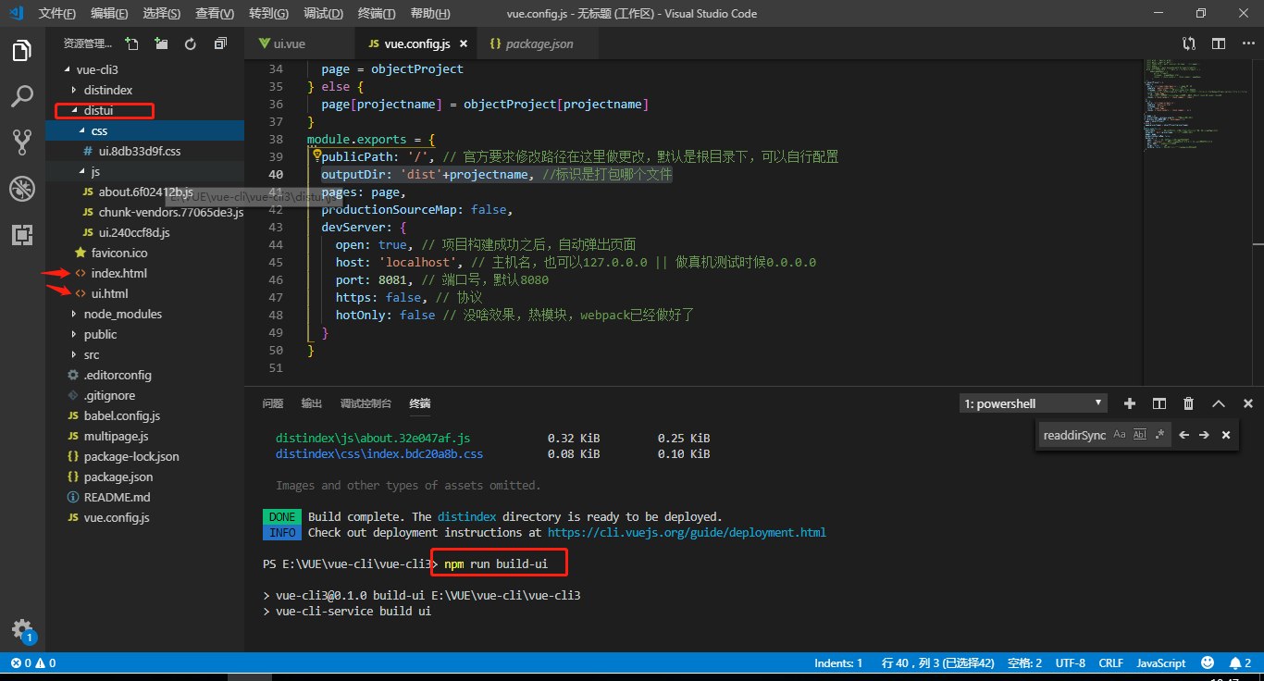This screenshot has height=681, width=1264.
Task: Click errors and warnings count in status bar
Action: (x=33, y=662)
